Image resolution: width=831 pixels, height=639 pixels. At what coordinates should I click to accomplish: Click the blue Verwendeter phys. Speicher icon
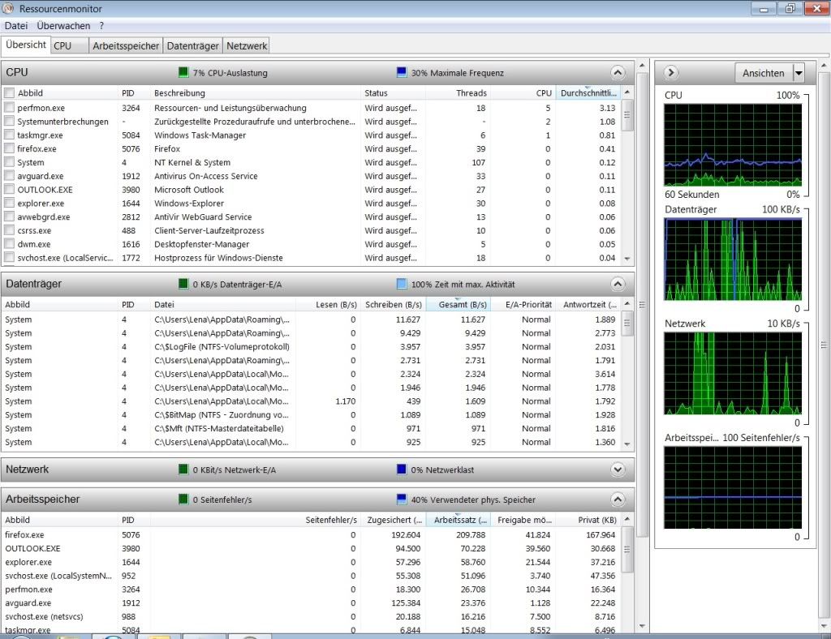402,500
